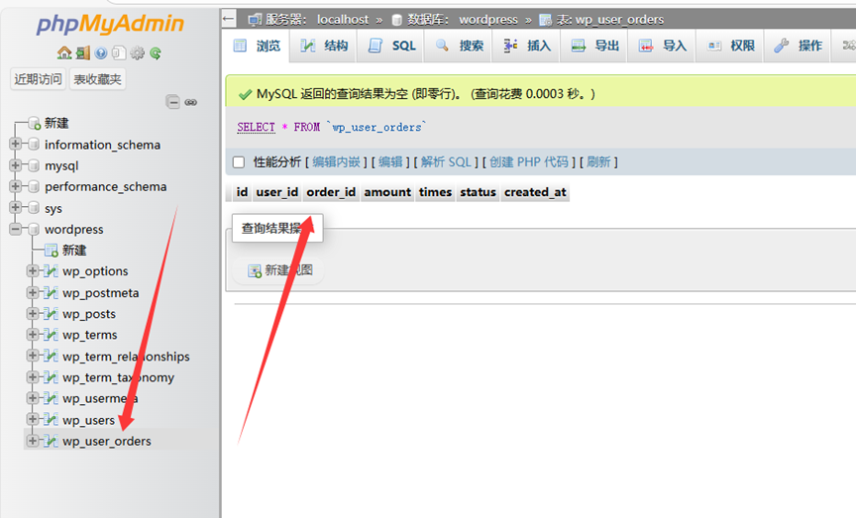Screen dimensions: 856x518
Task: Open the MySQL documentation page icon
Action: (119, 52)
